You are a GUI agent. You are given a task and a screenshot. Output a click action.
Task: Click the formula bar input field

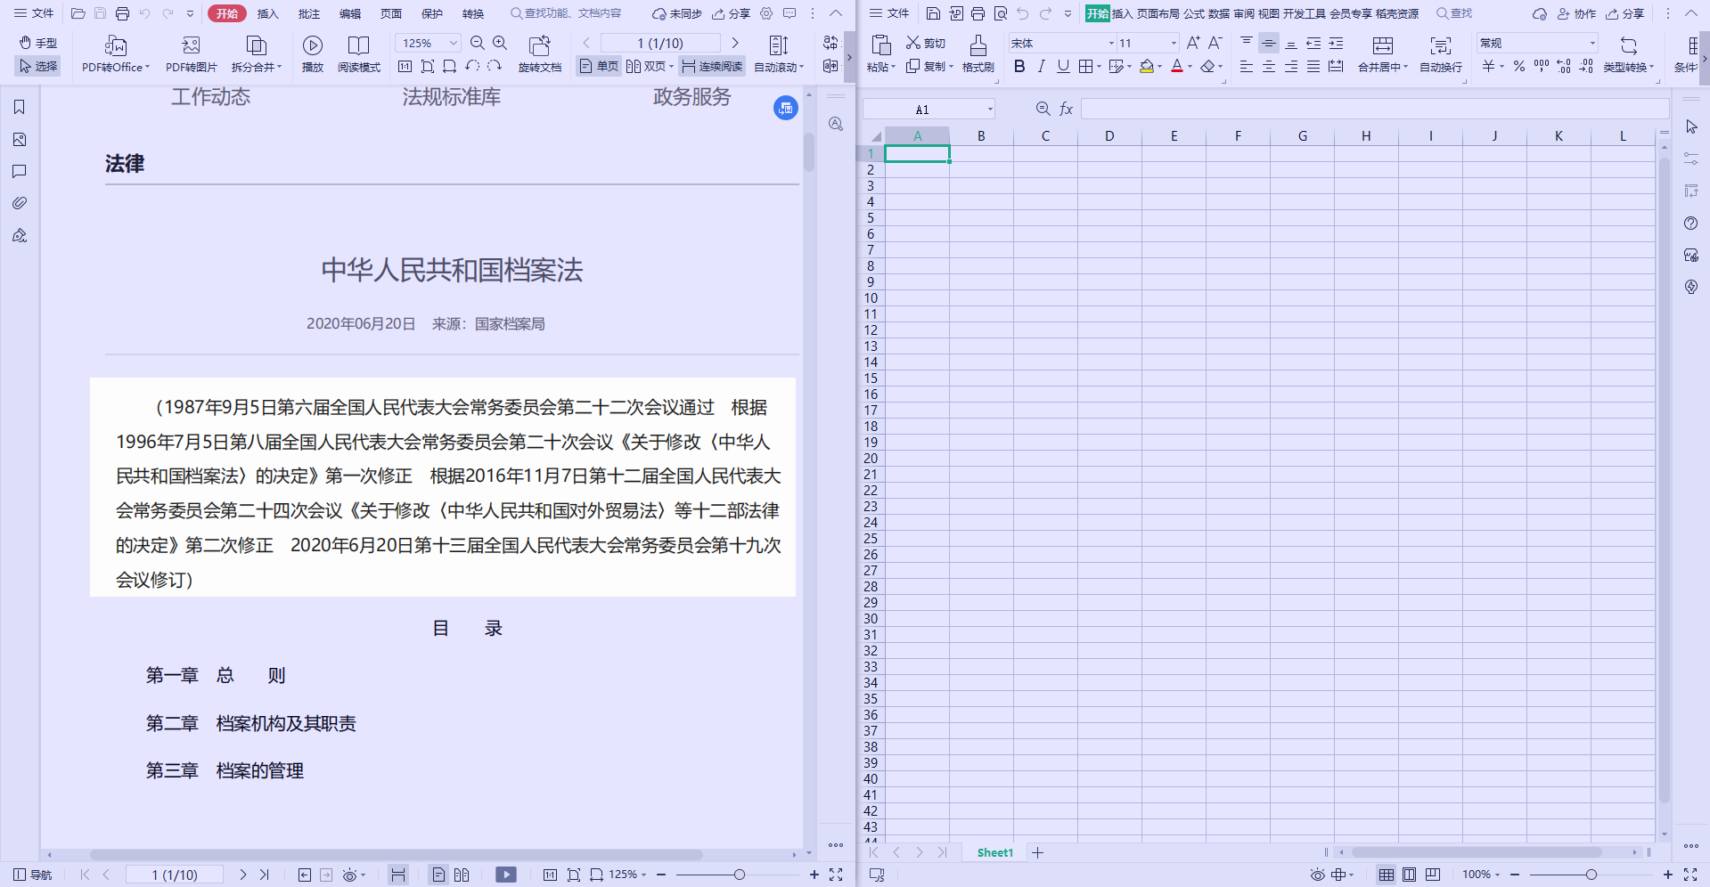pos(1372,109)
